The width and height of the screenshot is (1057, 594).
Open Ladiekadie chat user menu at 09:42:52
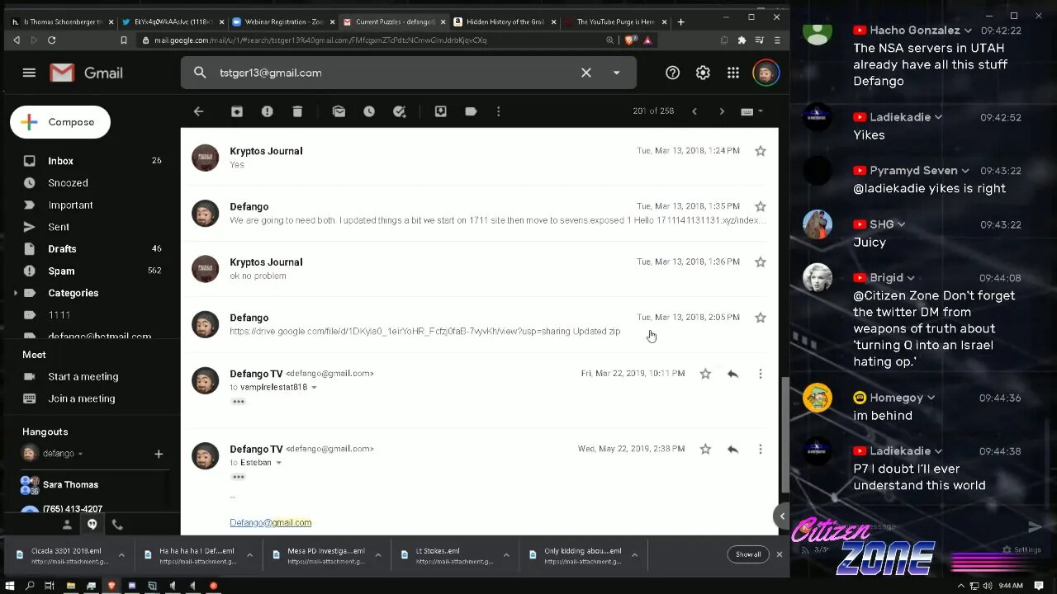(x=938, y=117)
